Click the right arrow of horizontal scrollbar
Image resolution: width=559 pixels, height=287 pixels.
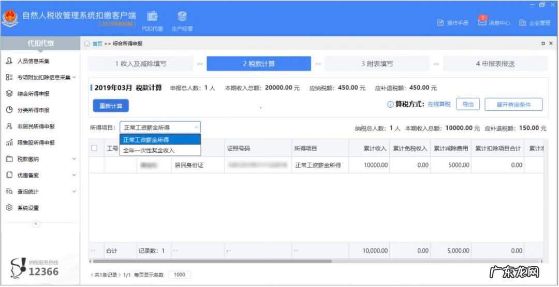542,261
